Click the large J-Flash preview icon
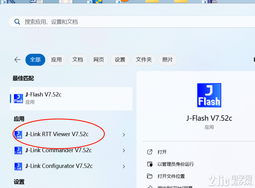Screen dimensions: 255x188 click(209, 95)
